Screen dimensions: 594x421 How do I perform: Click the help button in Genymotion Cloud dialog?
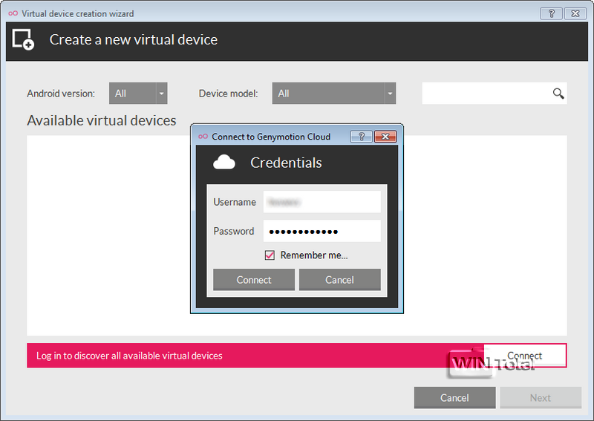[x=361, y=137]
